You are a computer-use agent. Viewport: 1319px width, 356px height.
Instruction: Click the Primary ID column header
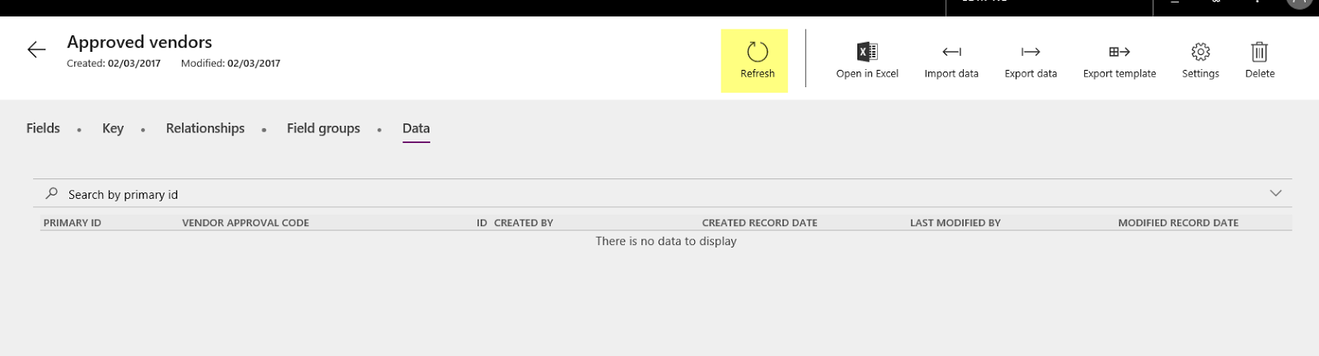pyautogui.click(x=73, y=223)
